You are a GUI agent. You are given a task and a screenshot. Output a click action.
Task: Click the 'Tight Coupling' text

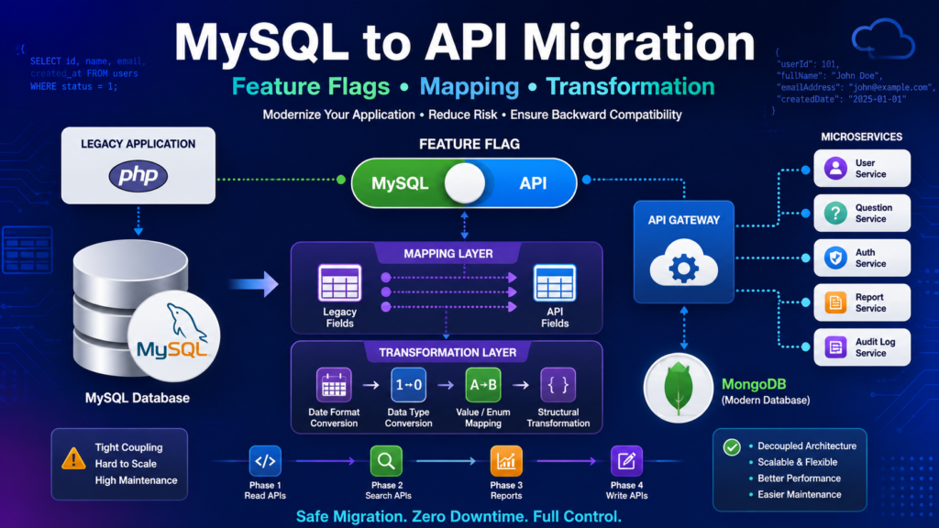[x=128, y=447]
